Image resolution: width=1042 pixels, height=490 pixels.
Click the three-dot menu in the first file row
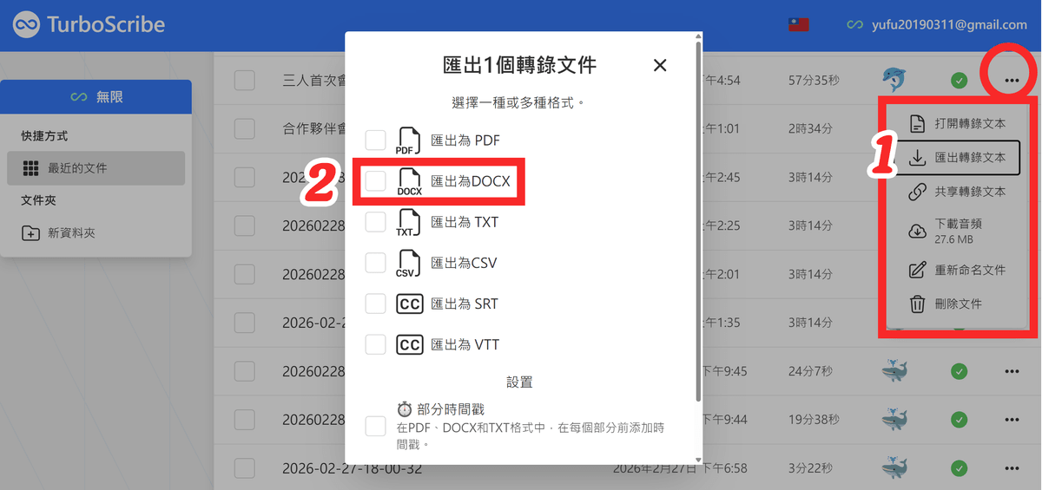pos(1012,81)
